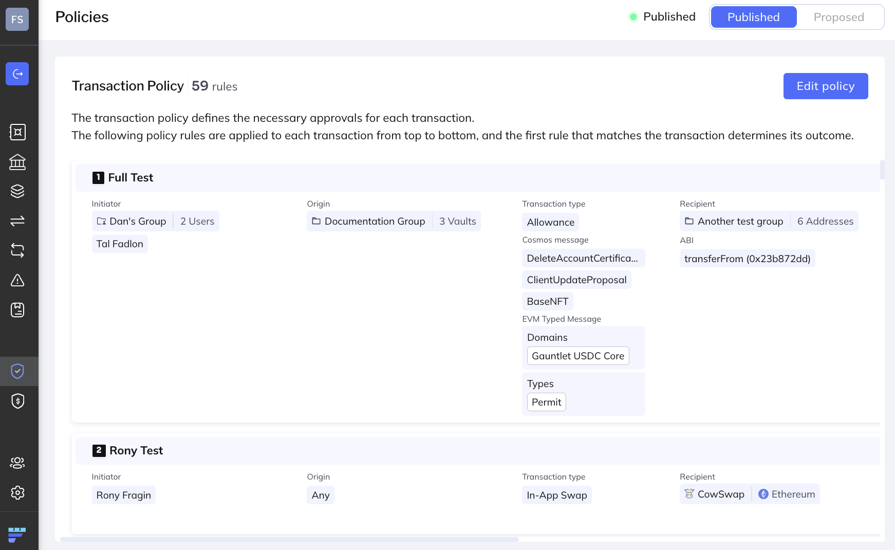Select the Published policies view toggle

point(753,17)
